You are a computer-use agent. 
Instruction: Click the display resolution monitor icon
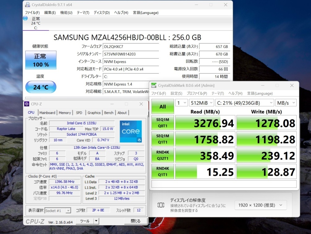tap(161, 205)
